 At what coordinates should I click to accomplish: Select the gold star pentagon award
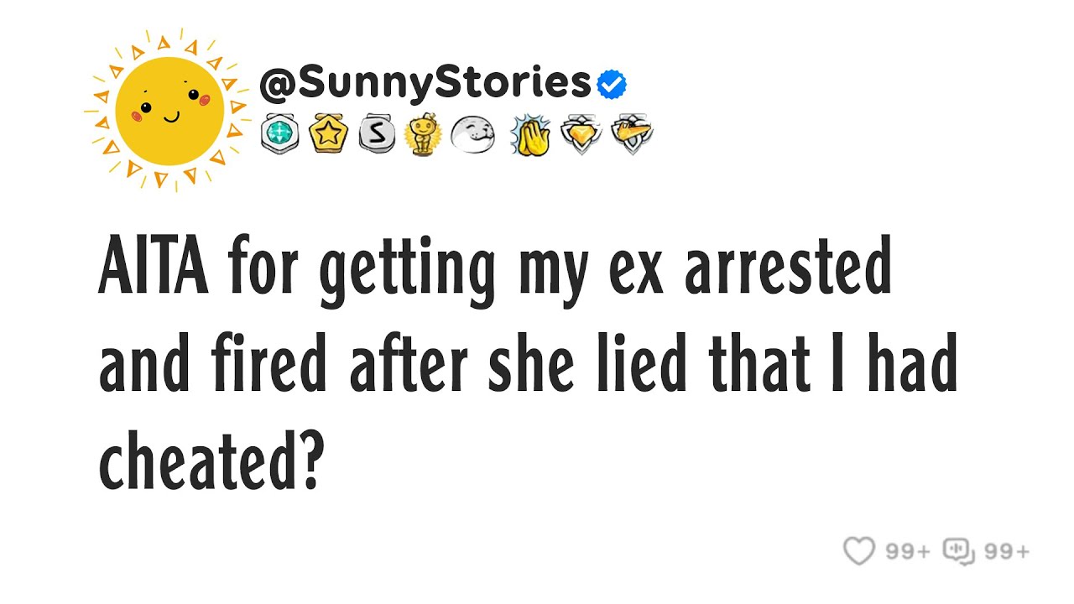click(327, 134)
